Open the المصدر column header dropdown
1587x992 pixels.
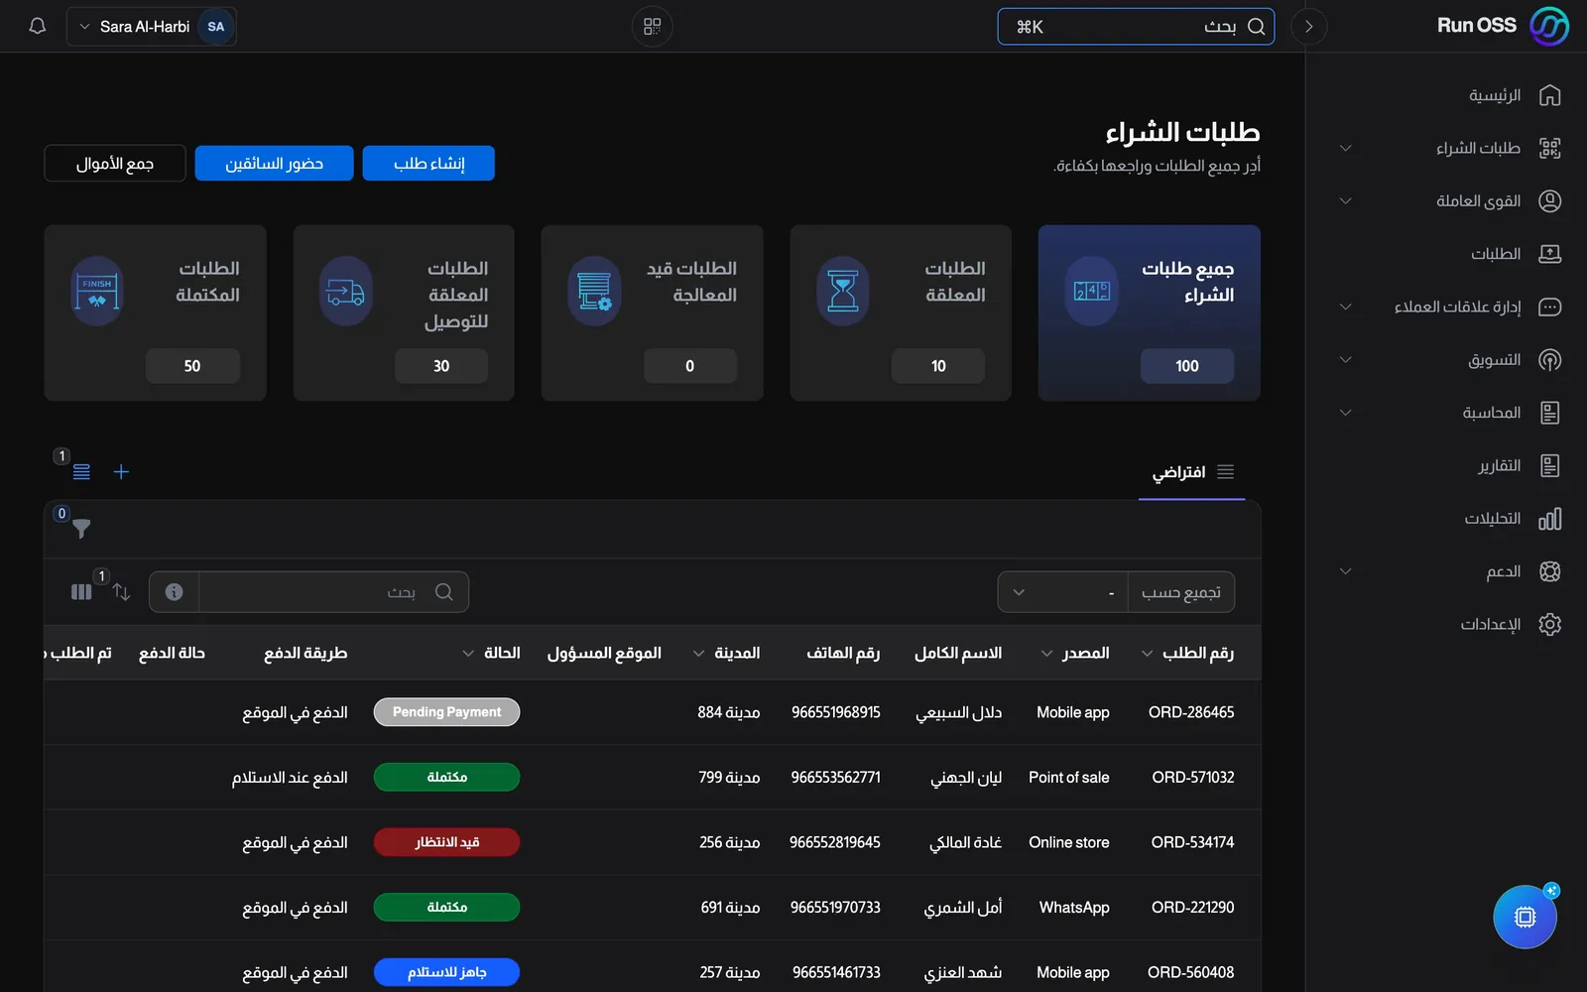[1046, 654]
